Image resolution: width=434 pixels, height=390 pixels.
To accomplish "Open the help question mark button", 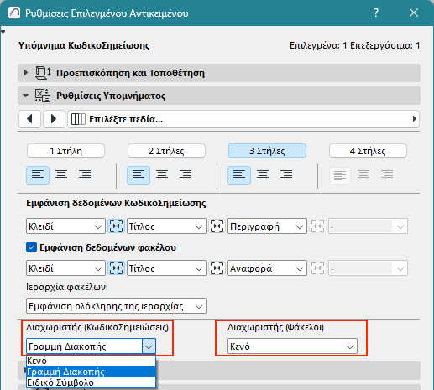I will [376, 13].
